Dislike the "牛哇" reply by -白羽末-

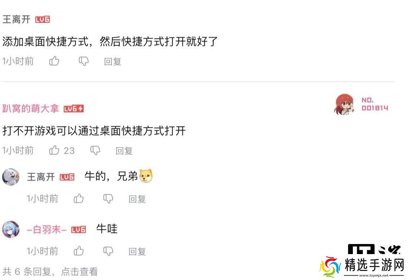tap(108, 251)
